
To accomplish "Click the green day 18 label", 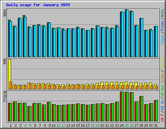I will (92, 125).
